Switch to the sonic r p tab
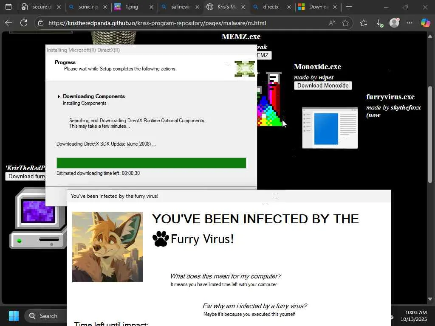Image resolution: width=435 pixels, height=326 pixels. [88, 7]
